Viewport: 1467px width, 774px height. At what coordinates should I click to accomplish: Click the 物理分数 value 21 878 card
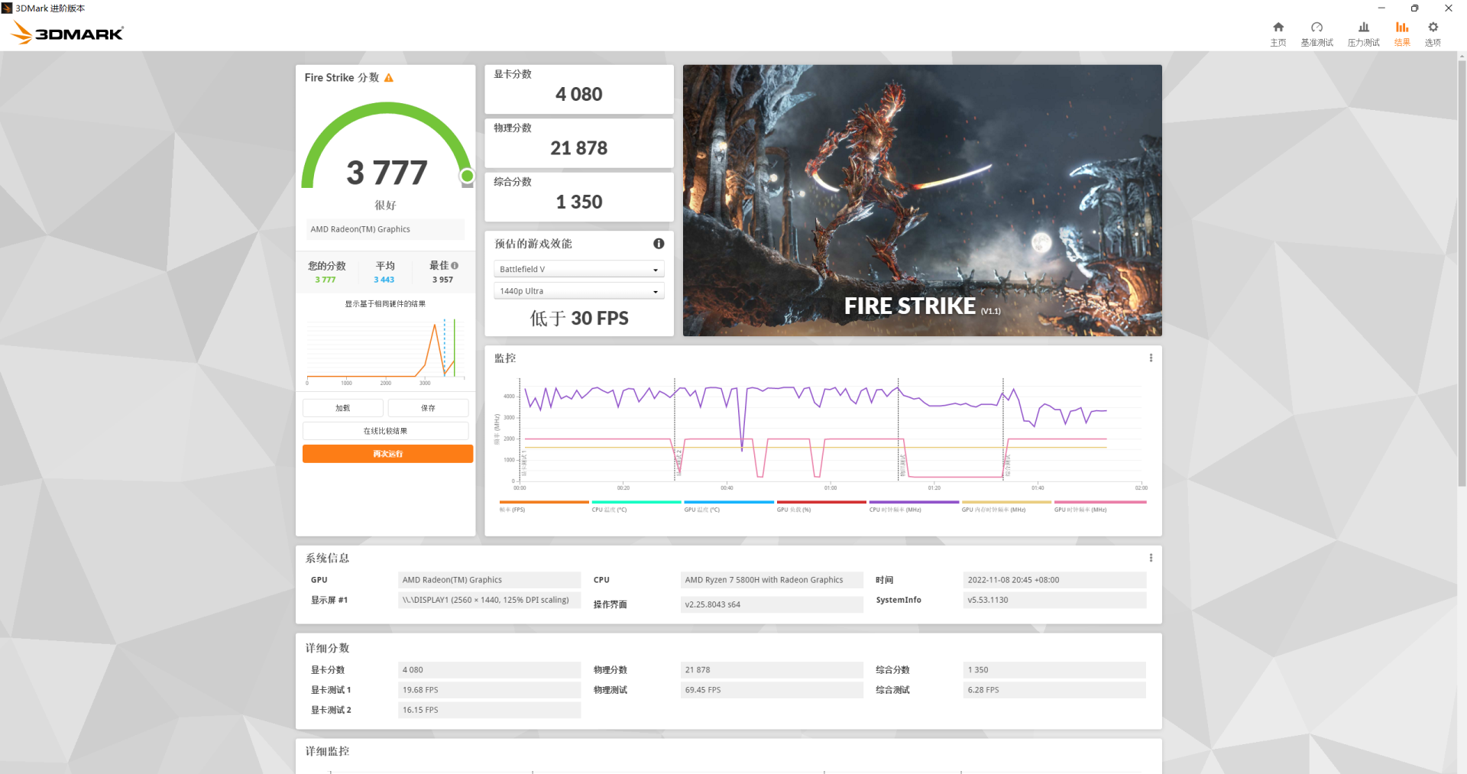pyautogui.click(x=579, y=143)
